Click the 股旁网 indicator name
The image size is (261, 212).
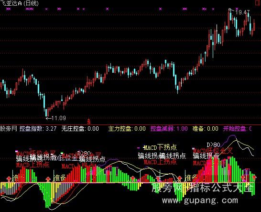pos(9,129)
